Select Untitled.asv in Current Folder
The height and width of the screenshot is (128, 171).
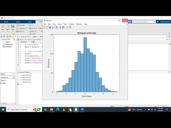(9, 45)
